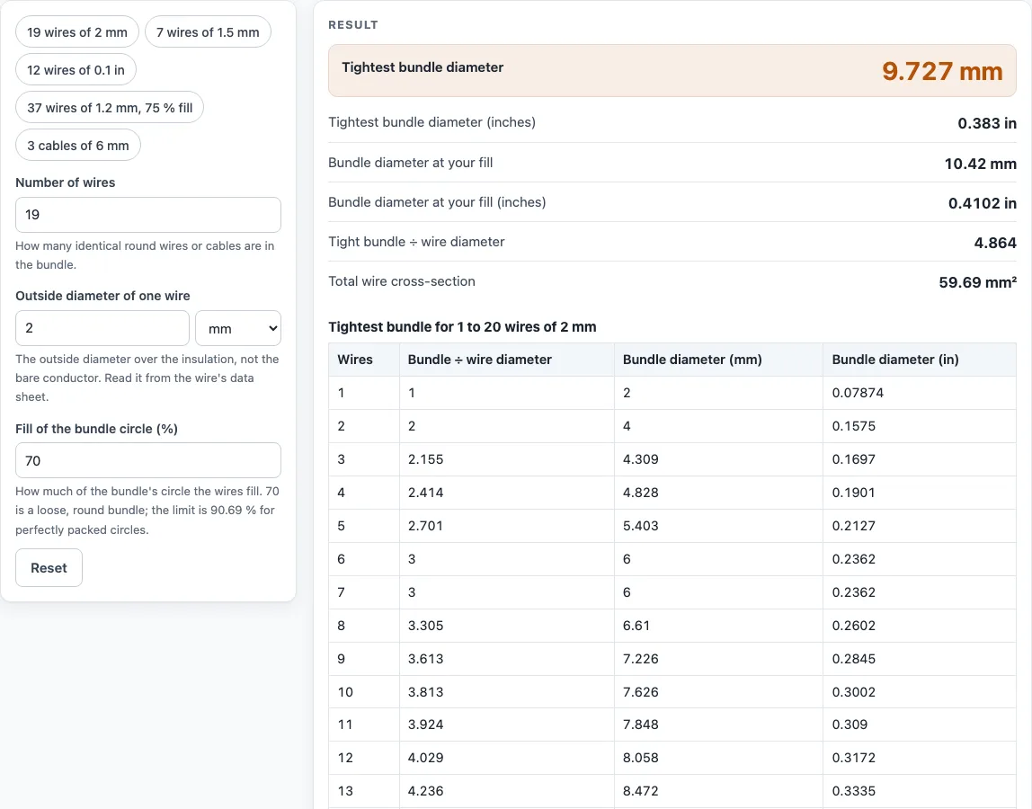Select the 7.848 diameter cell
The height and width of the screenshot is (809, 1032).
coord(719,725)
